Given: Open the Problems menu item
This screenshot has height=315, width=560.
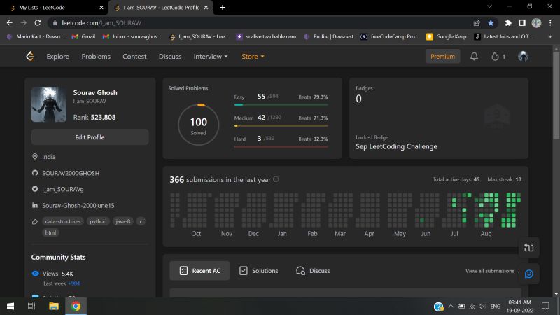Looking at the screenshot, I should pyautogui.click(x=96, y=57).
